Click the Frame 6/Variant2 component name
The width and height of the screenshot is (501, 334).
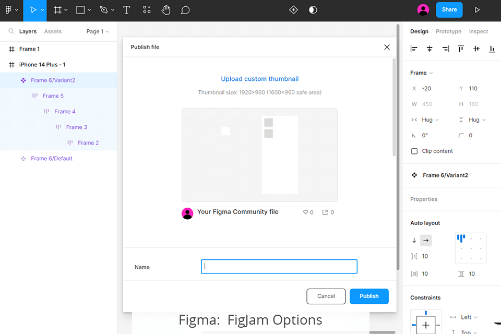445,175
